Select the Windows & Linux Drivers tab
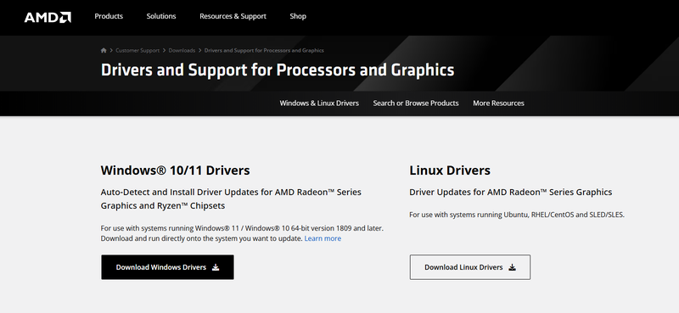679x313 pixels. 319,103
